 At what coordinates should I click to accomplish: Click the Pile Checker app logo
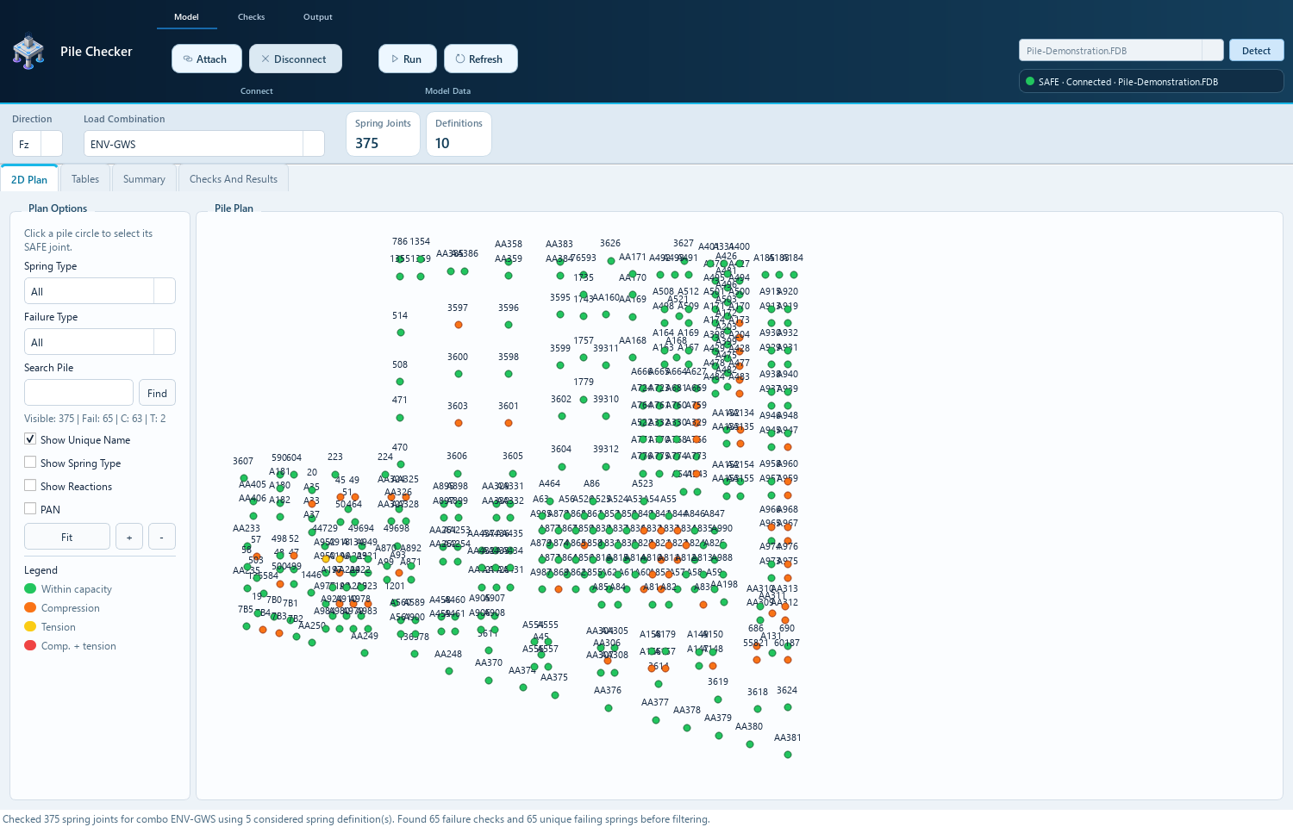point(28,52)
